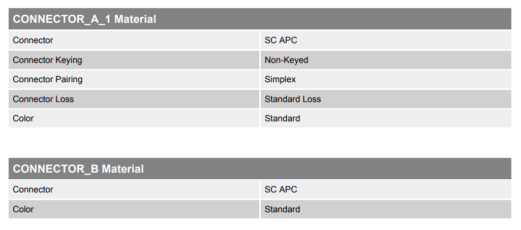Select the Standard Loss value cell
Image resolution: width=521 pixels, height=230 pixels.
[293, 99]
